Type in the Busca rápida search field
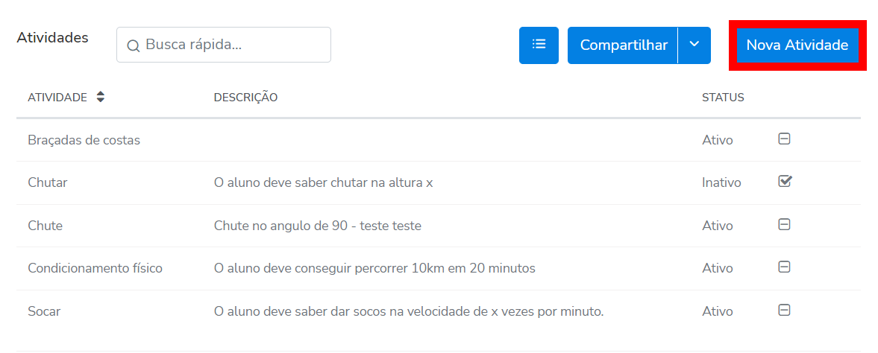This screenshot has width=878, height=353. [x=231, y=45]
